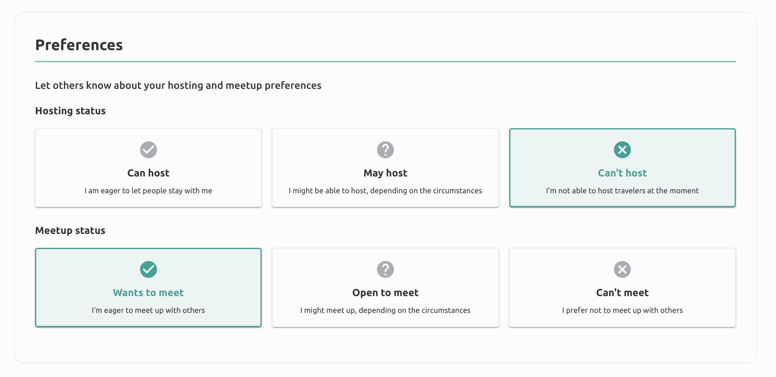Viewport: 776px width, 377px height.
Task: Switch hosting status away from Can't host
Action: [x=148, y=168]
